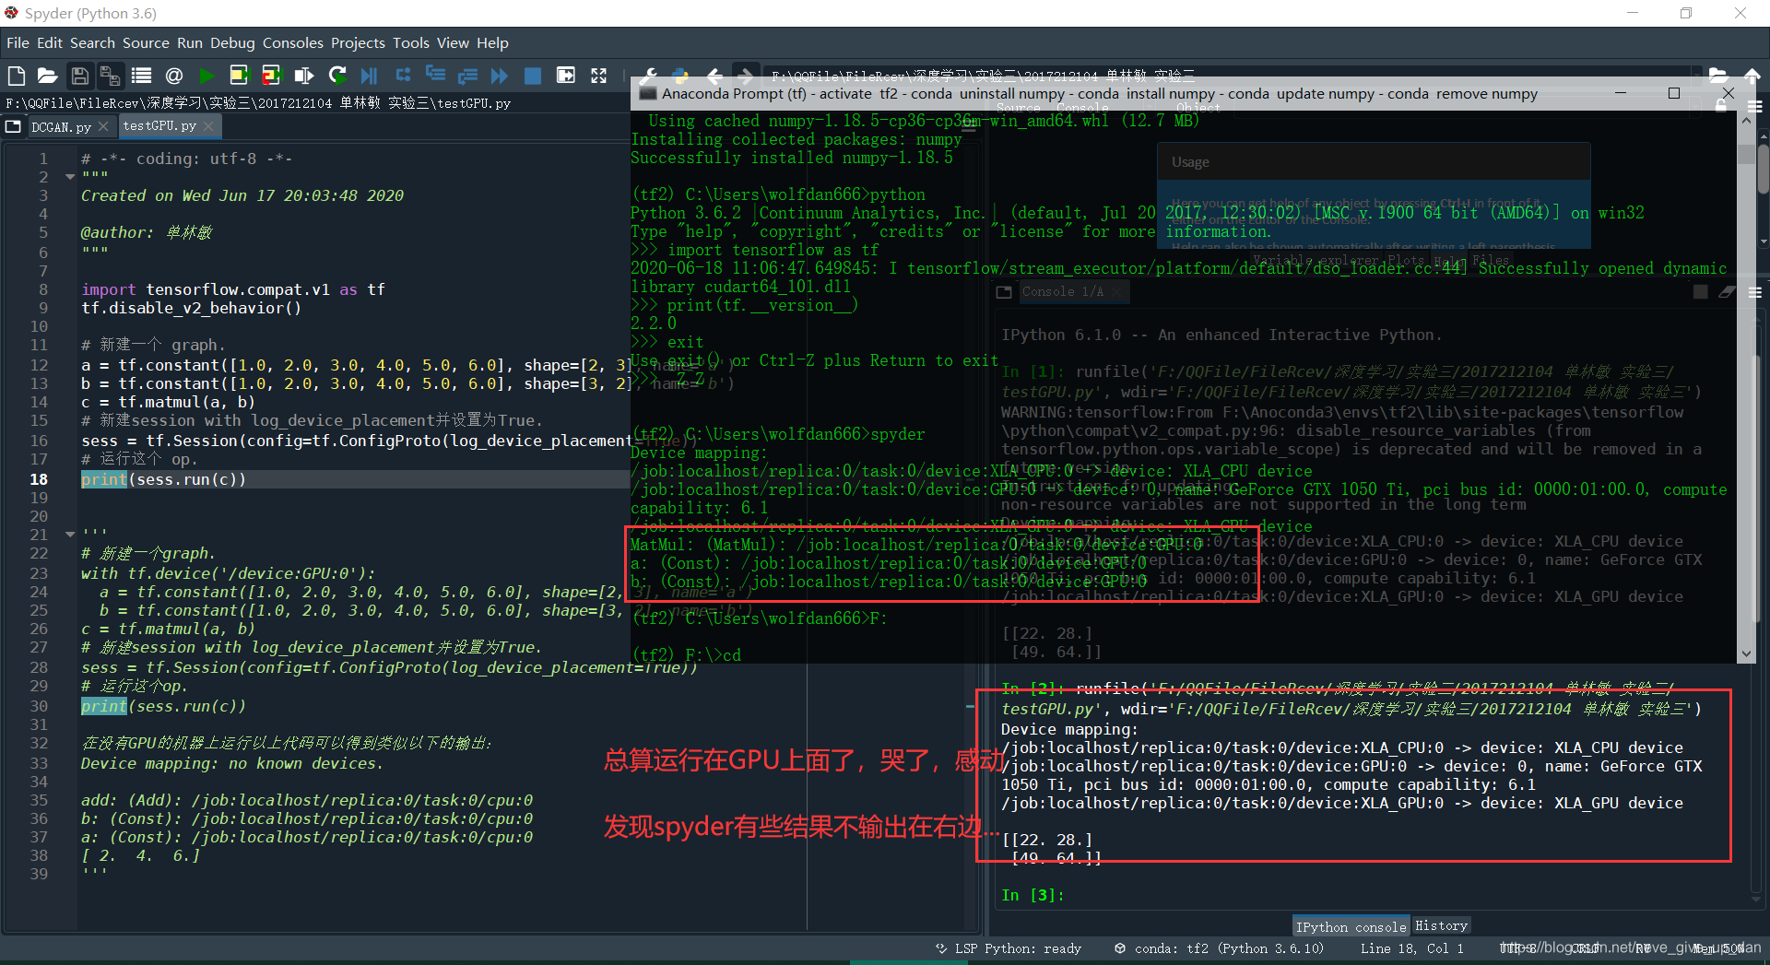The width and height of the screenshot is (1770, 965).
Task: Open Preferences with the wrench icon
Action: click(649, 76)
